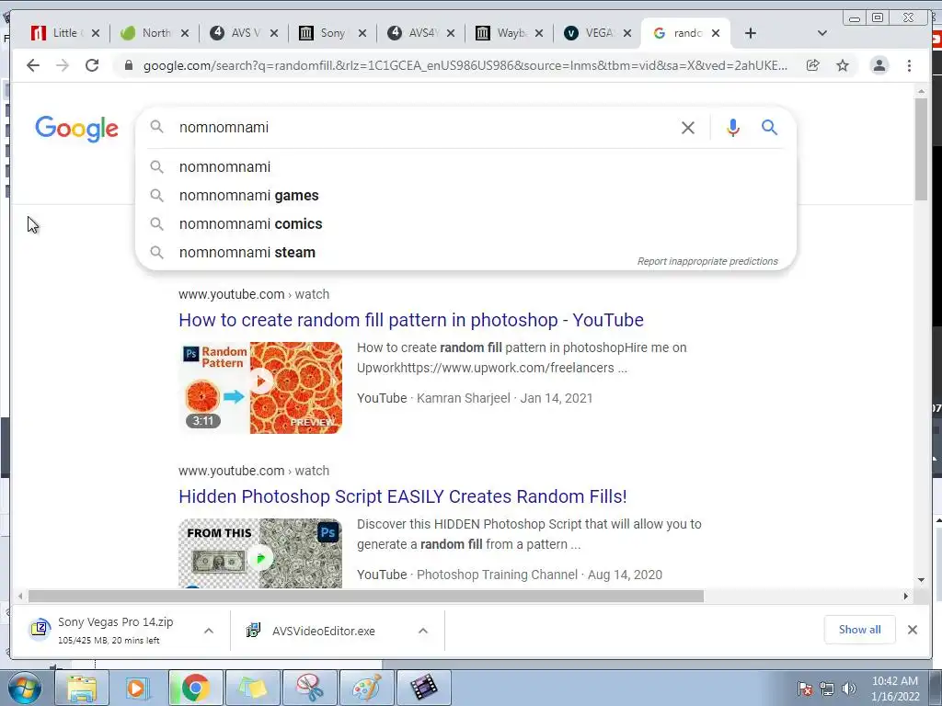Open How to create random fill pattern result
The height and width of the screenshot is (706, 942).
click(411, 320)
